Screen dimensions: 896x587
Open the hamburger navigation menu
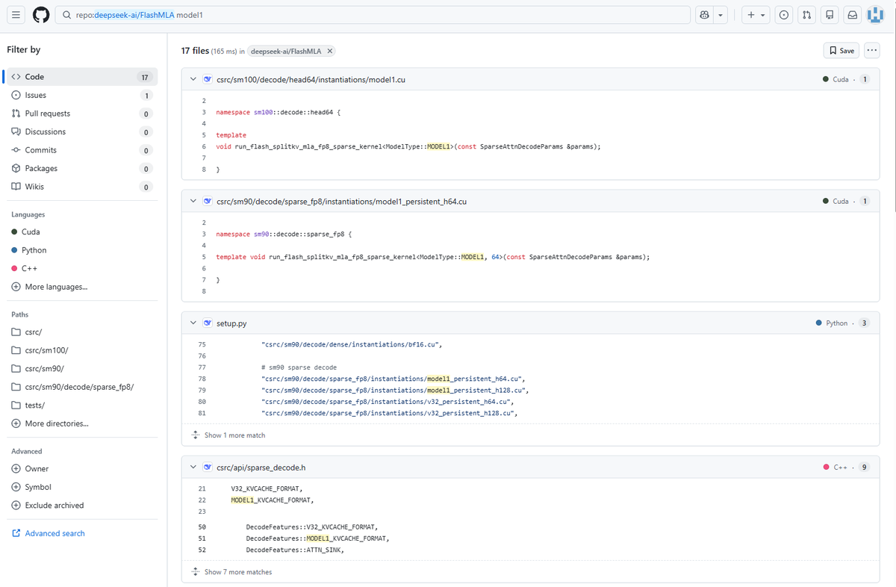click(x=17, y=15)
